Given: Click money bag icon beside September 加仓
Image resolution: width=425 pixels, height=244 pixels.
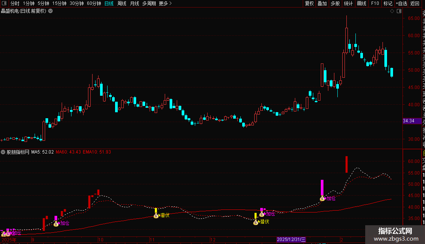Looking at the screenshot, I should 56,224.
